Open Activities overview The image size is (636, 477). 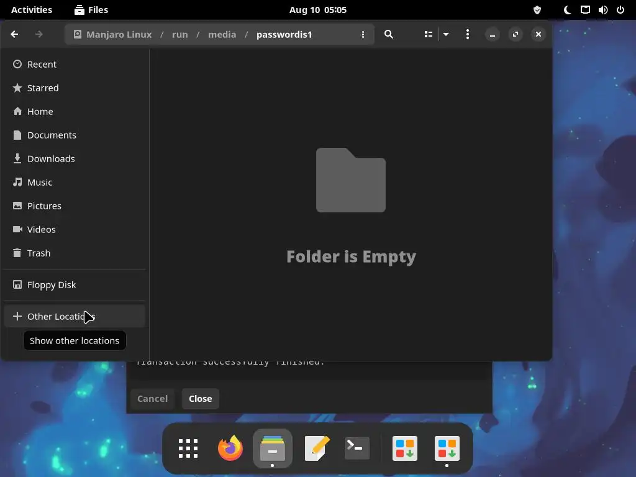click(x=32, y=10)
